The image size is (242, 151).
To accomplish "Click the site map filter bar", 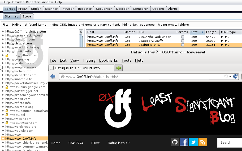I will 121,25.
